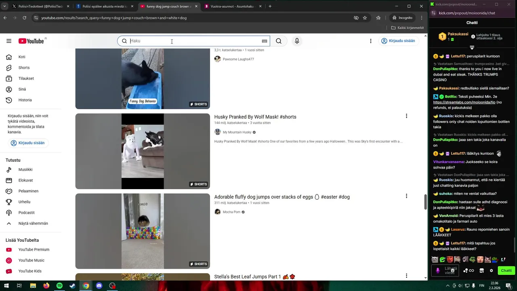This screenshot has width=517, height=291.
Task: Open Steam from the Windows taskbar
Action: (x=72, y=286)
